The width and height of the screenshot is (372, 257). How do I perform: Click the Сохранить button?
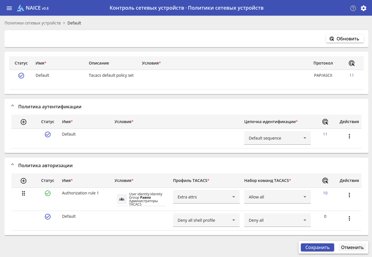(x=317, y=247)
